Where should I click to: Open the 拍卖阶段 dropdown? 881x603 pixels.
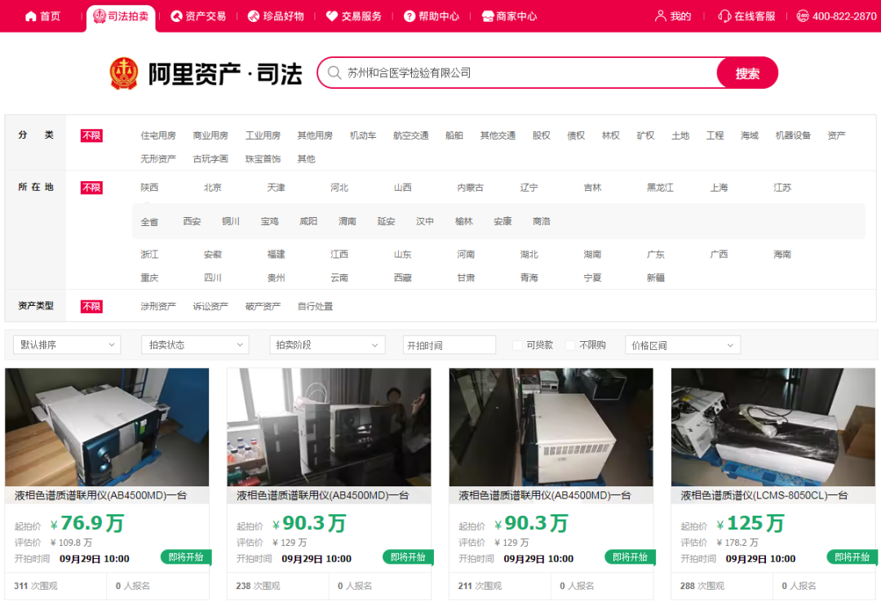pos(328,344)
